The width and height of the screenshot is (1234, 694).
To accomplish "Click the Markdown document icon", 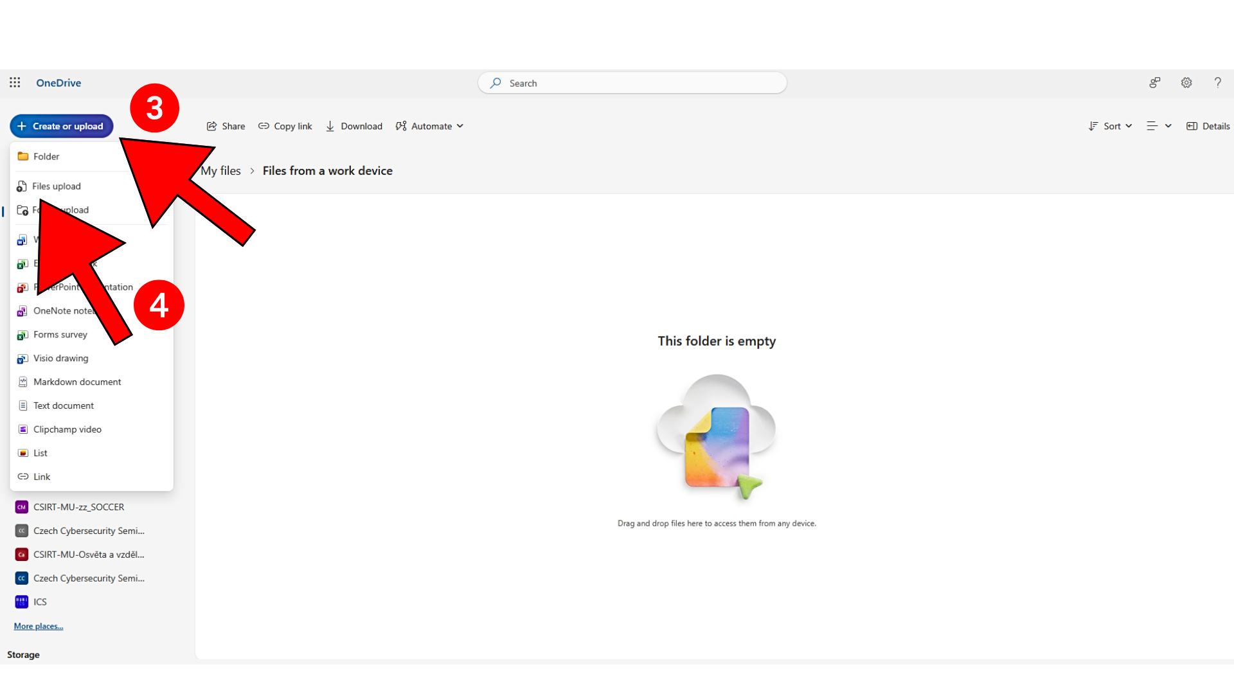I will click(23, 382).
